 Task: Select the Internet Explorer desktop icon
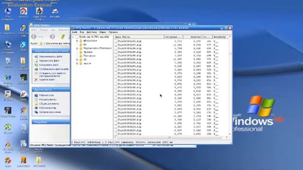[8, 77]
